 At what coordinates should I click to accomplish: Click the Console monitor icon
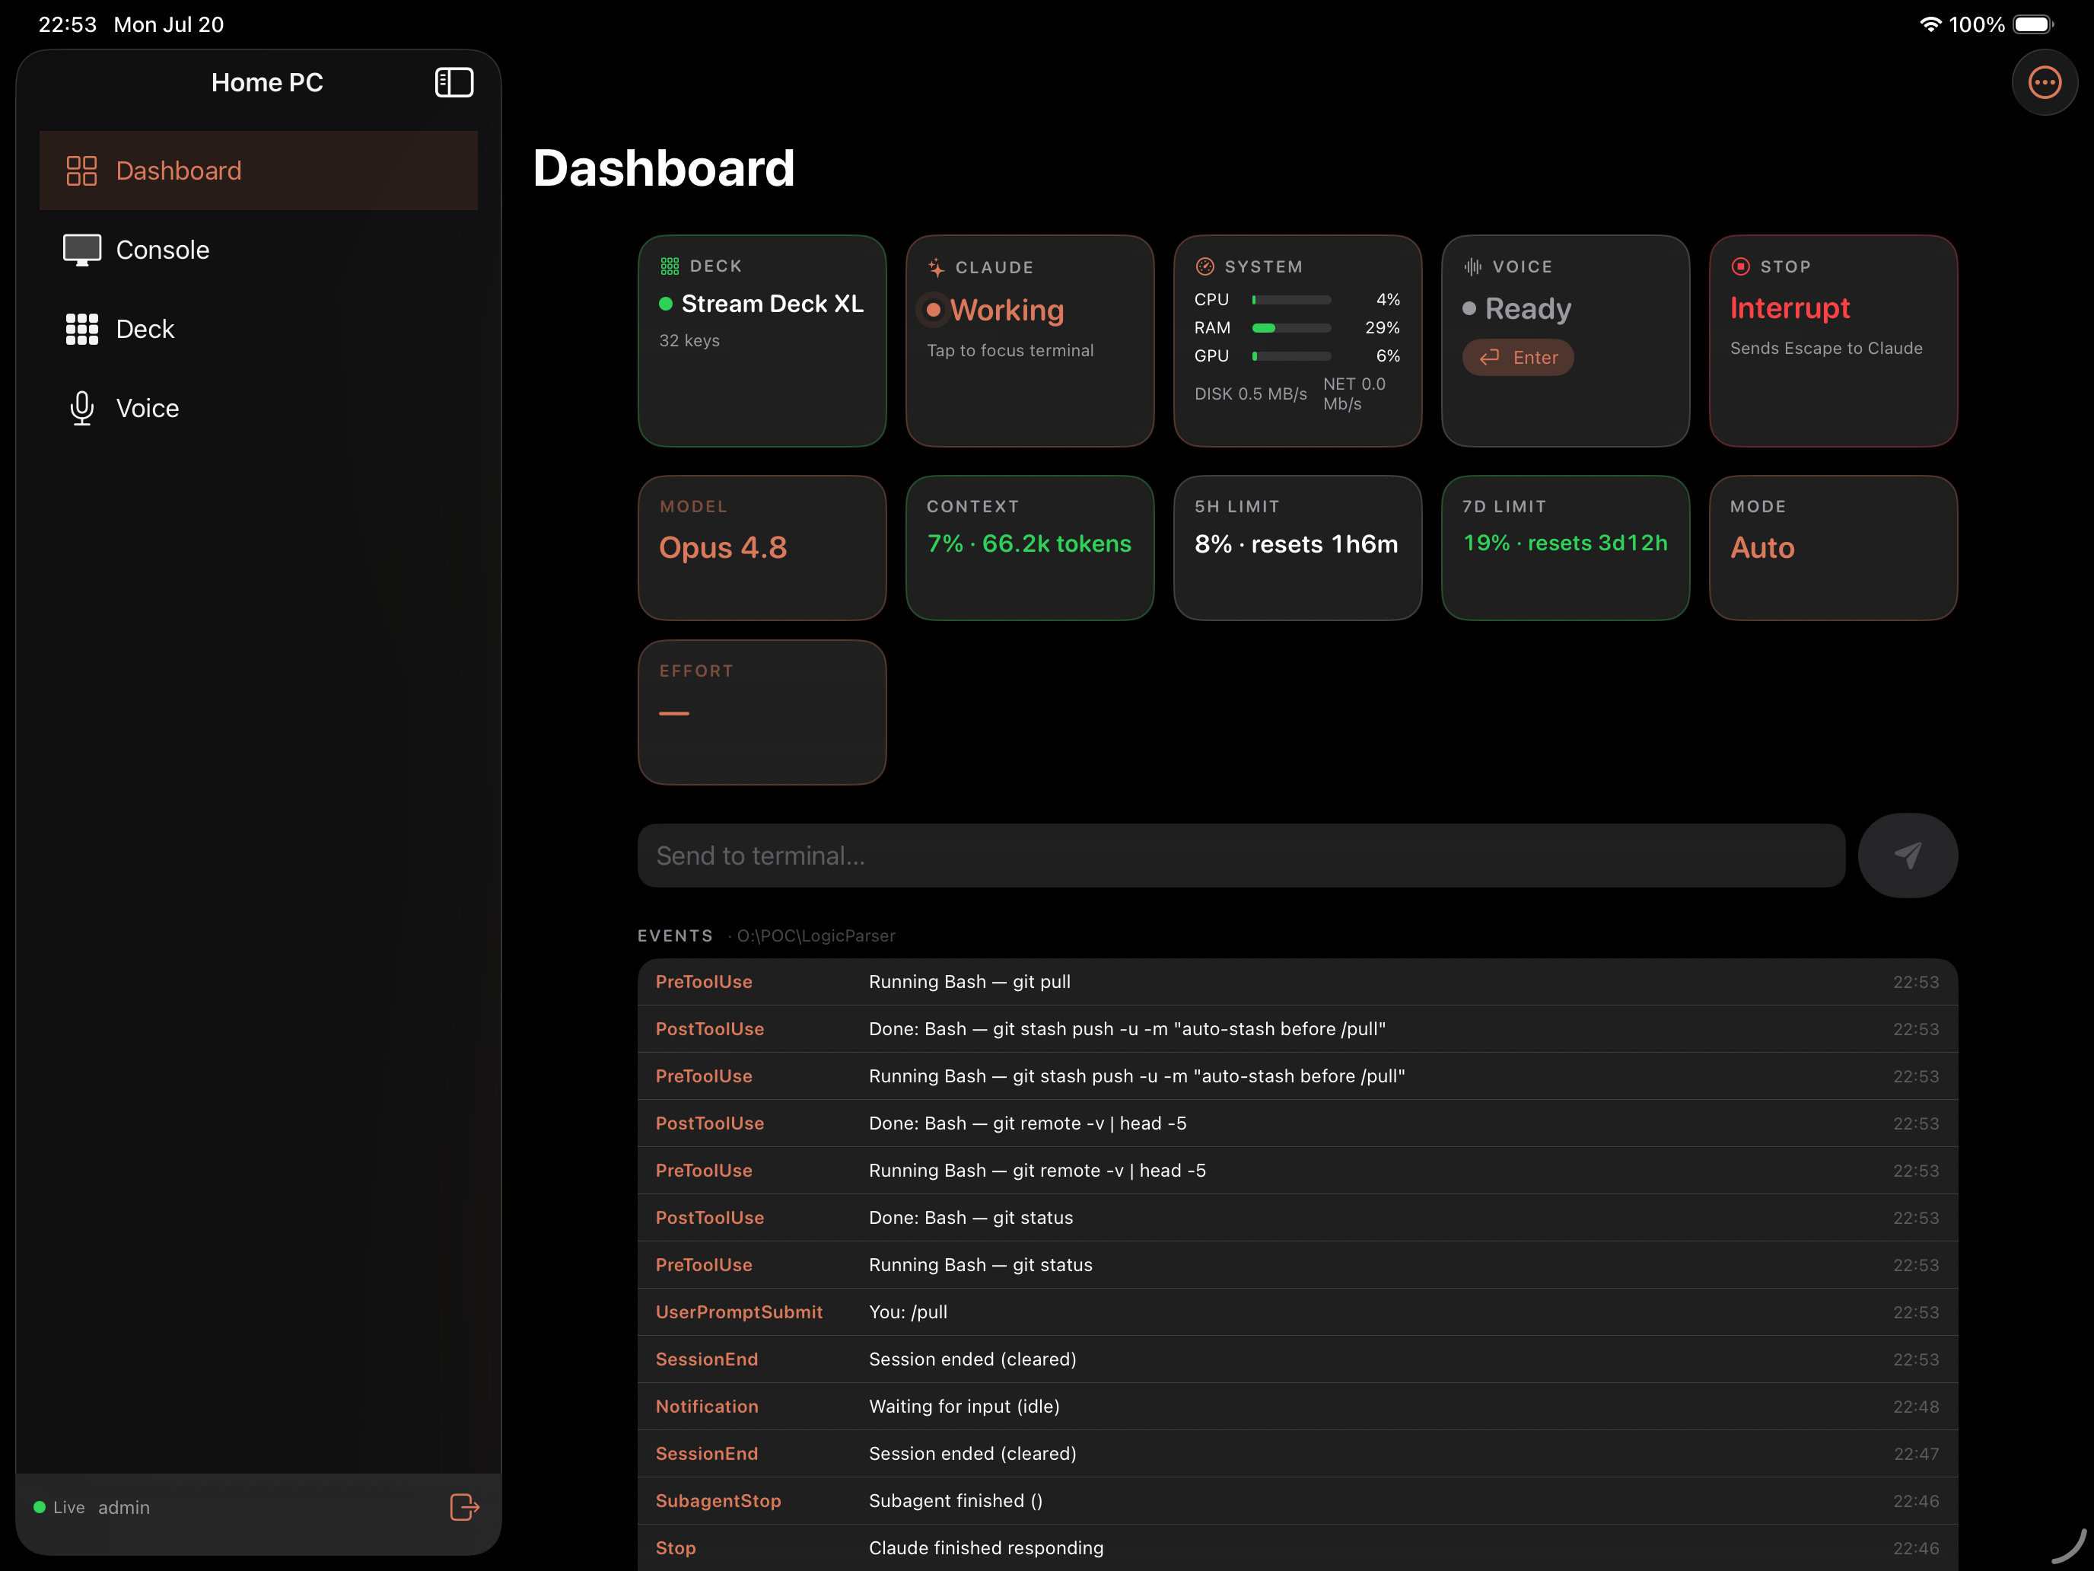coord(81,250)
